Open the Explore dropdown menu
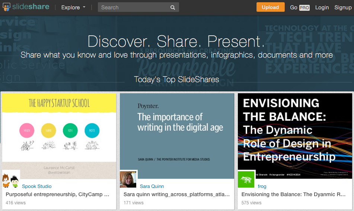The height and width of the screenshot is (211, 354). point(73,7)
